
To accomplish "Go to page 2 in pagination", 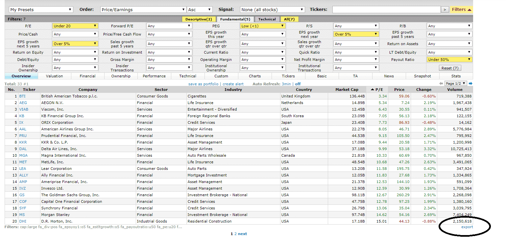I will point(235,234).
